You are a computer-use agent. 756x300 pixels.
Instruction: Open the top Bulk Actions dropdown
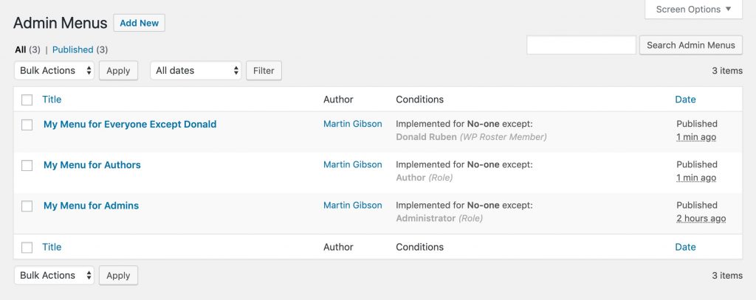tap(54, 71)
